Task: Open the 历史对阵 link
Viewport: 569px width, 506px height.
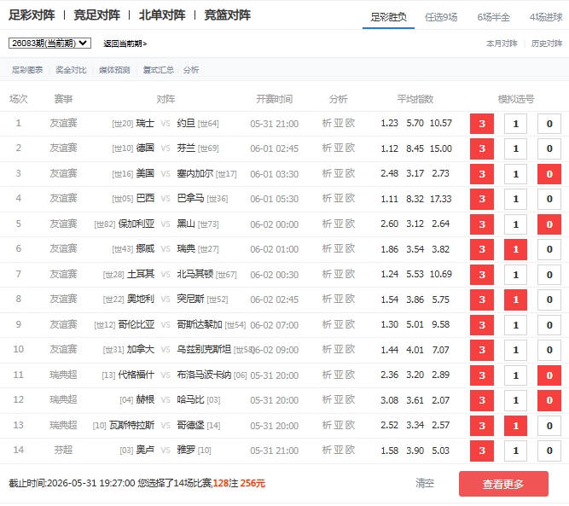Action: [547, 44]
